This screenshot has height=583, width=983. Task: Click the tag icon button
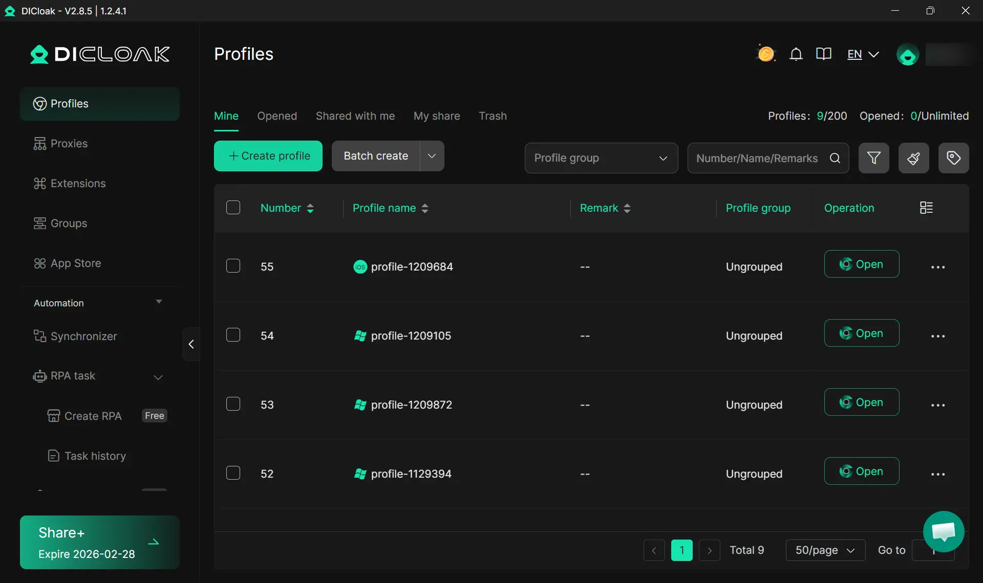(953, 158)
